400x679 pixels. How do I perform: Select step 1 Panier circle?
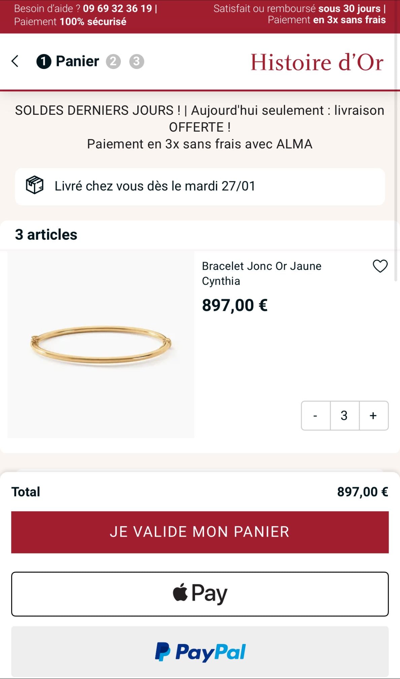(x=44, y=62)
